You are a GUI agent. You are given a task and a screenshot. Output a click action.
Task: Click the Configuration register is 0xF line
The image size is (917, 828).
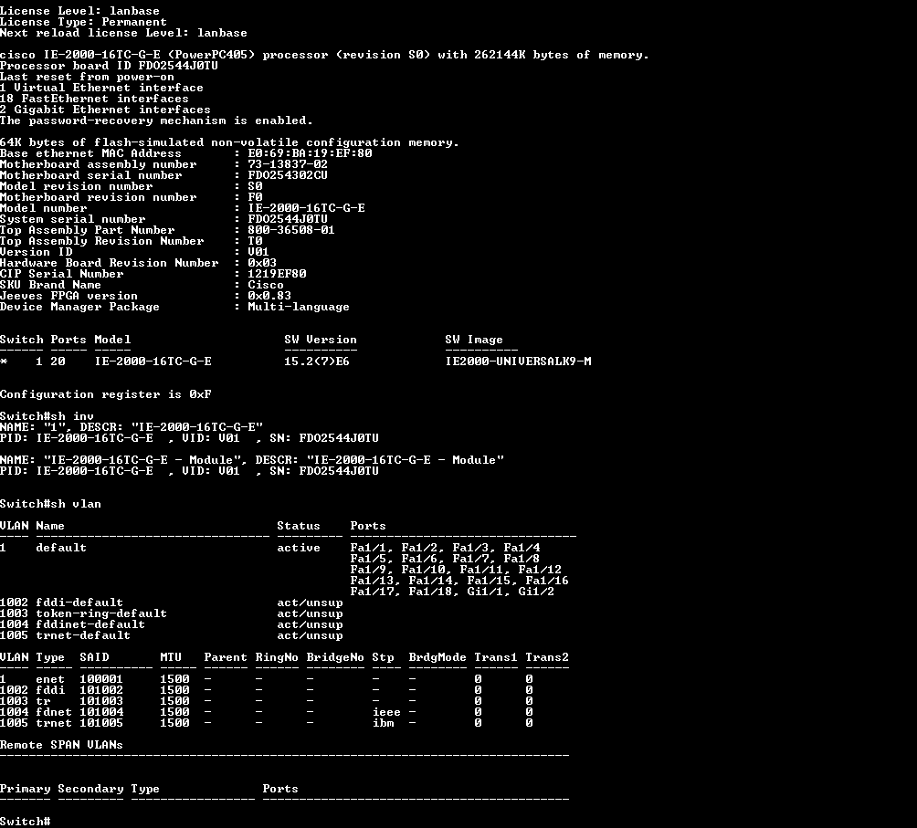click(106, 394)
